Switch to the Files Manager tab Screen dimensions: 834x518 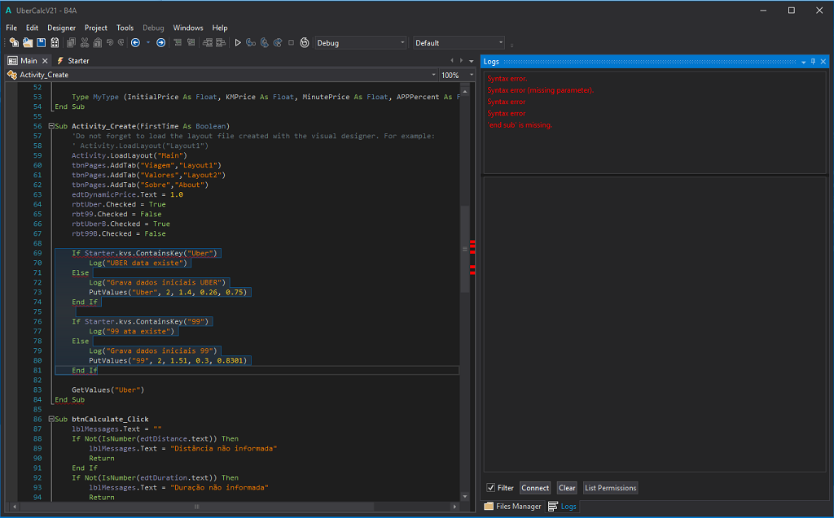coord(512,507)
